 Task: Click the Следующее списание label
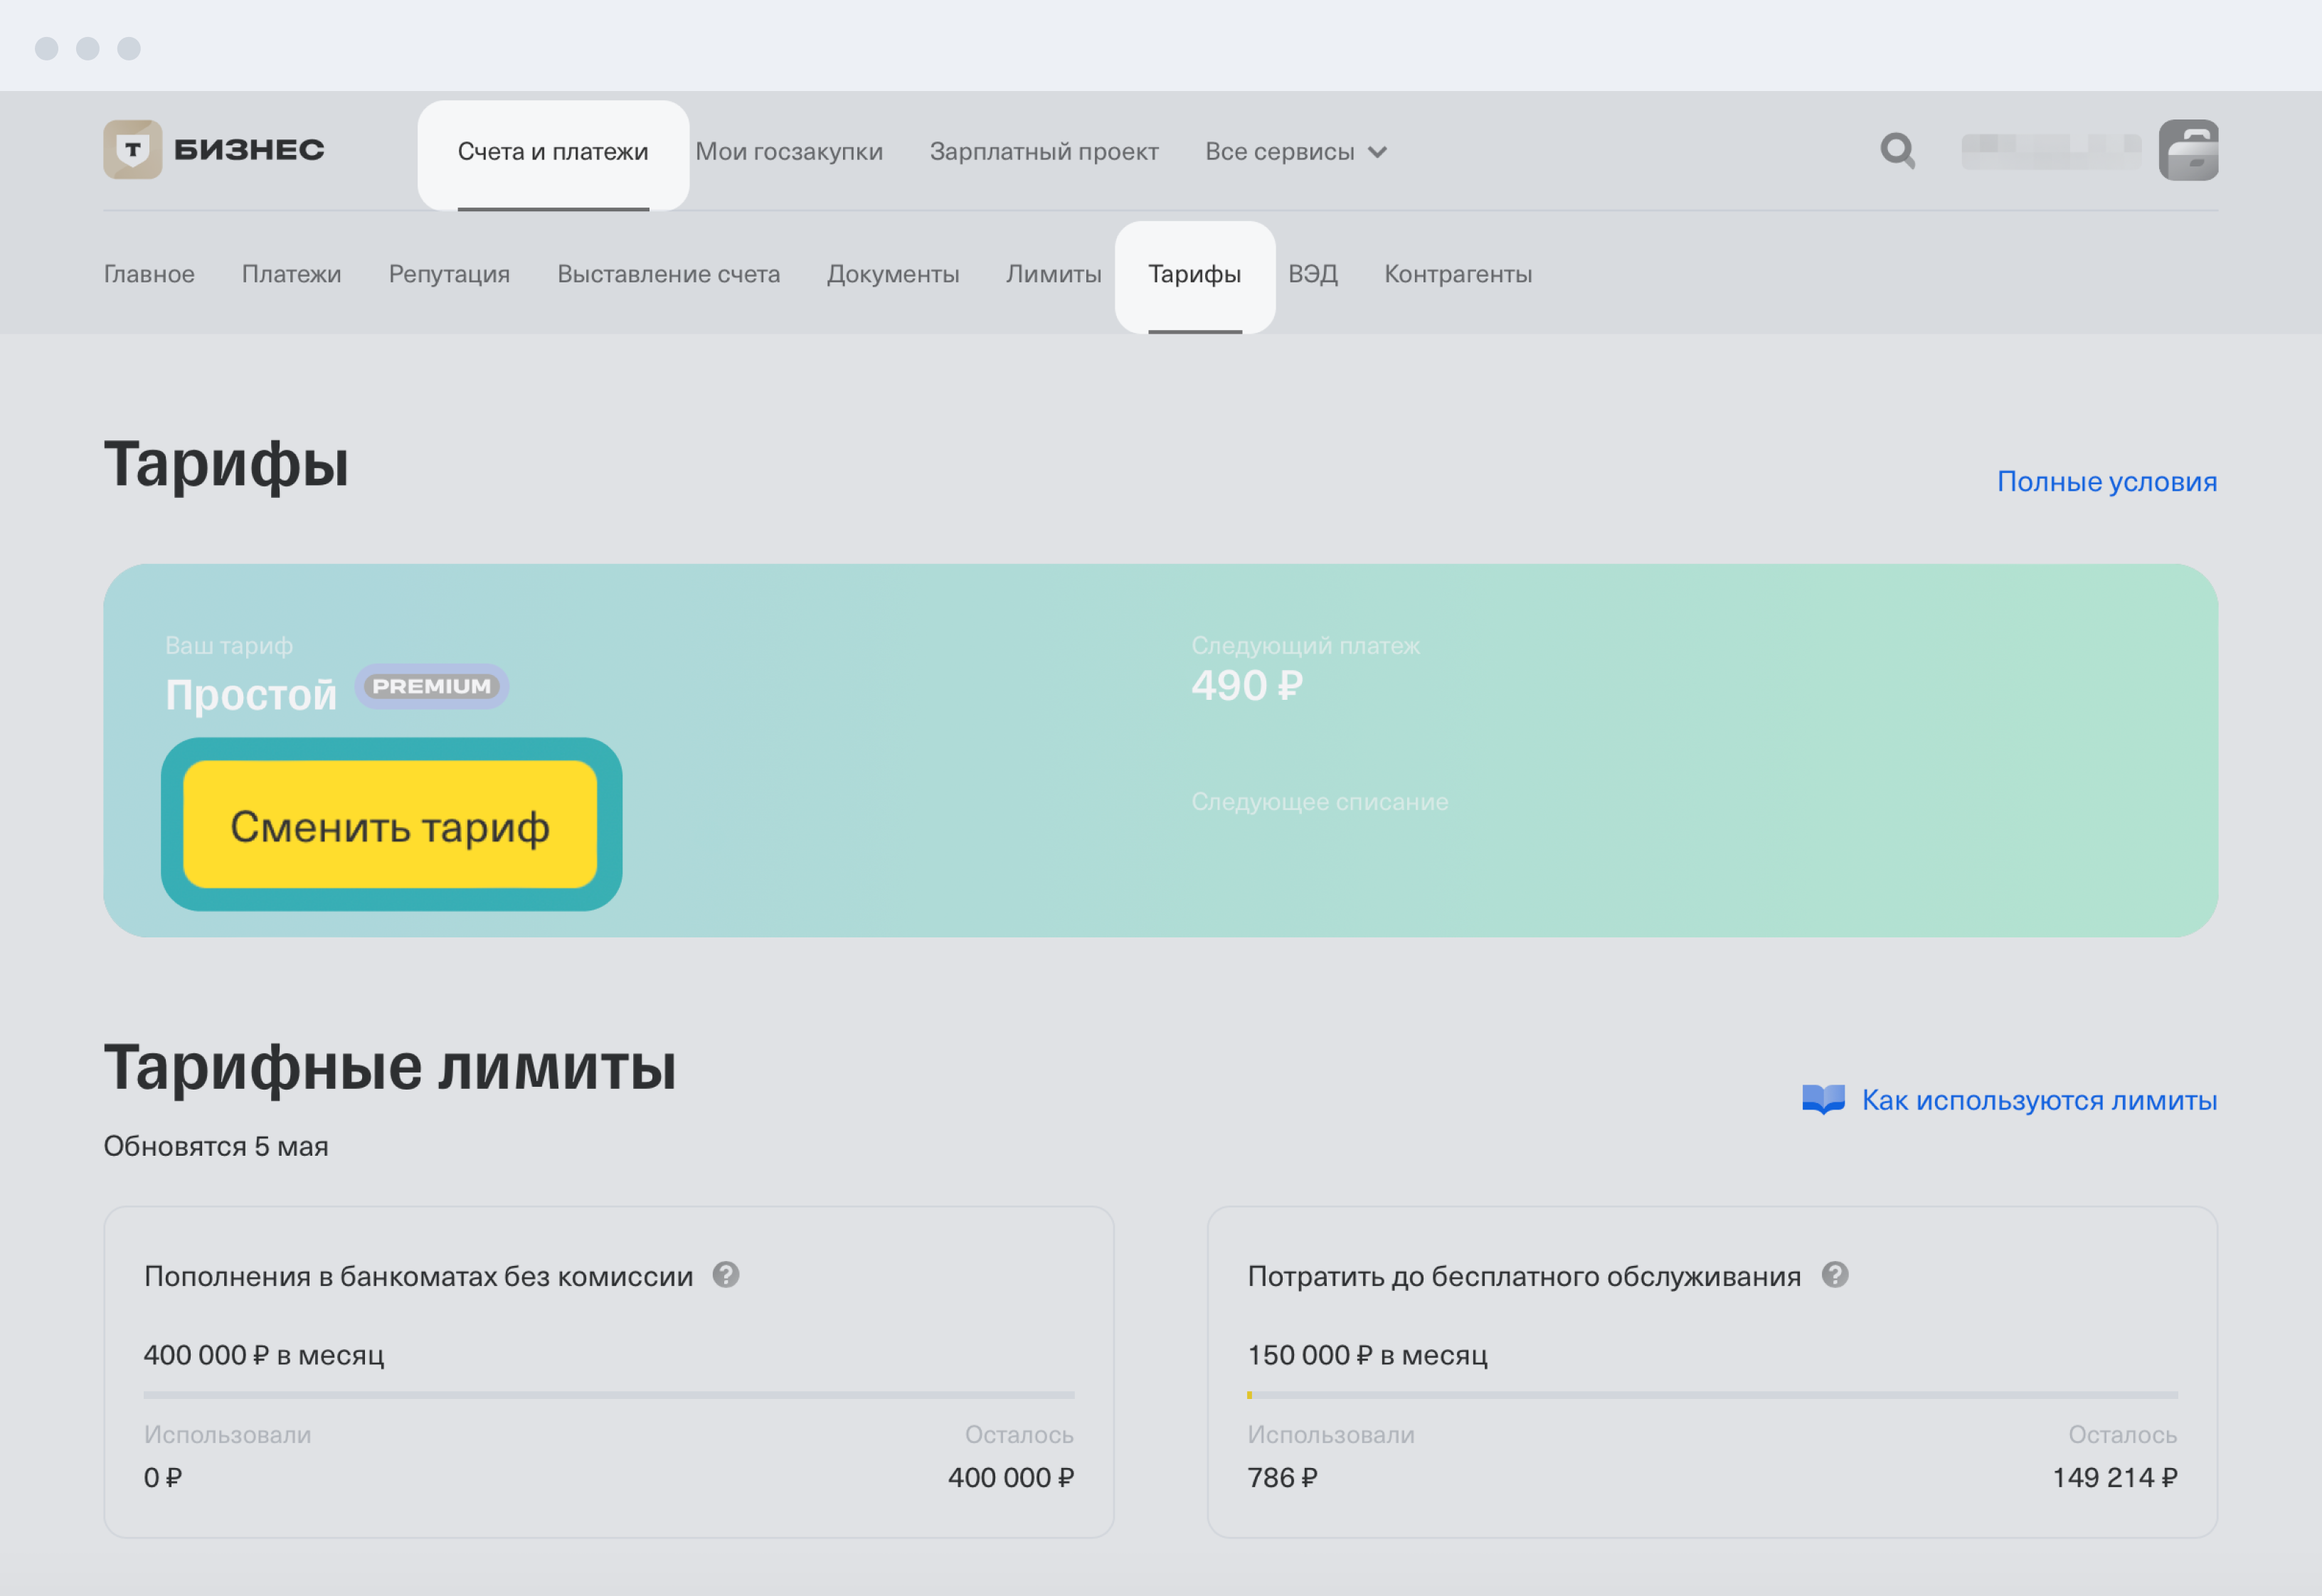pos(1319,802)
